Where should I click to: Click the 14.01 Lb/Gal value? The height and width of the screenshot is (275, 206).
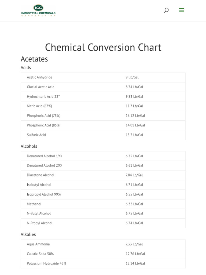(x=135, y=125)
